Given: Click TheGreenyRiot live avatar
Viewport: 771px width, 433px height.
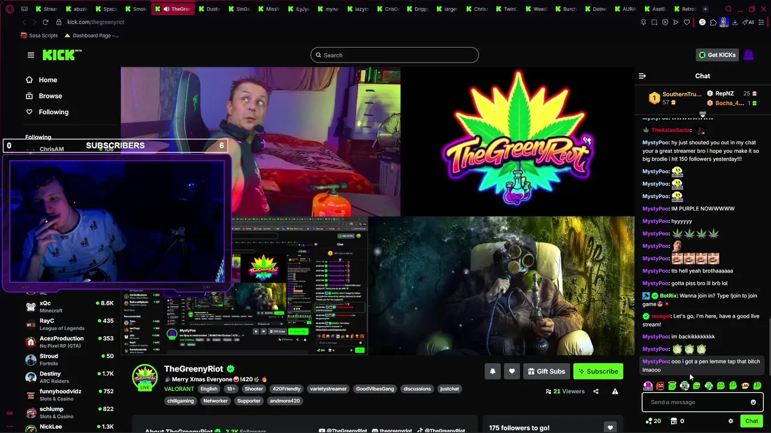Looking at the screenshot, I should 145,377.
